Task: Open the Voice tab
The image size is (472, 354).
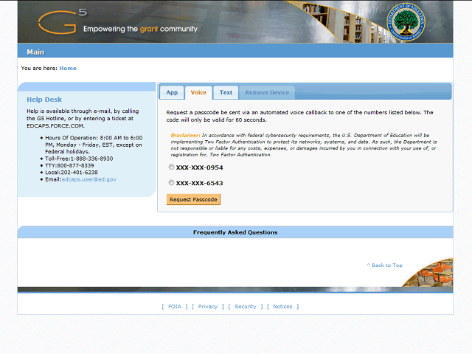Action: tap(198, 92)
